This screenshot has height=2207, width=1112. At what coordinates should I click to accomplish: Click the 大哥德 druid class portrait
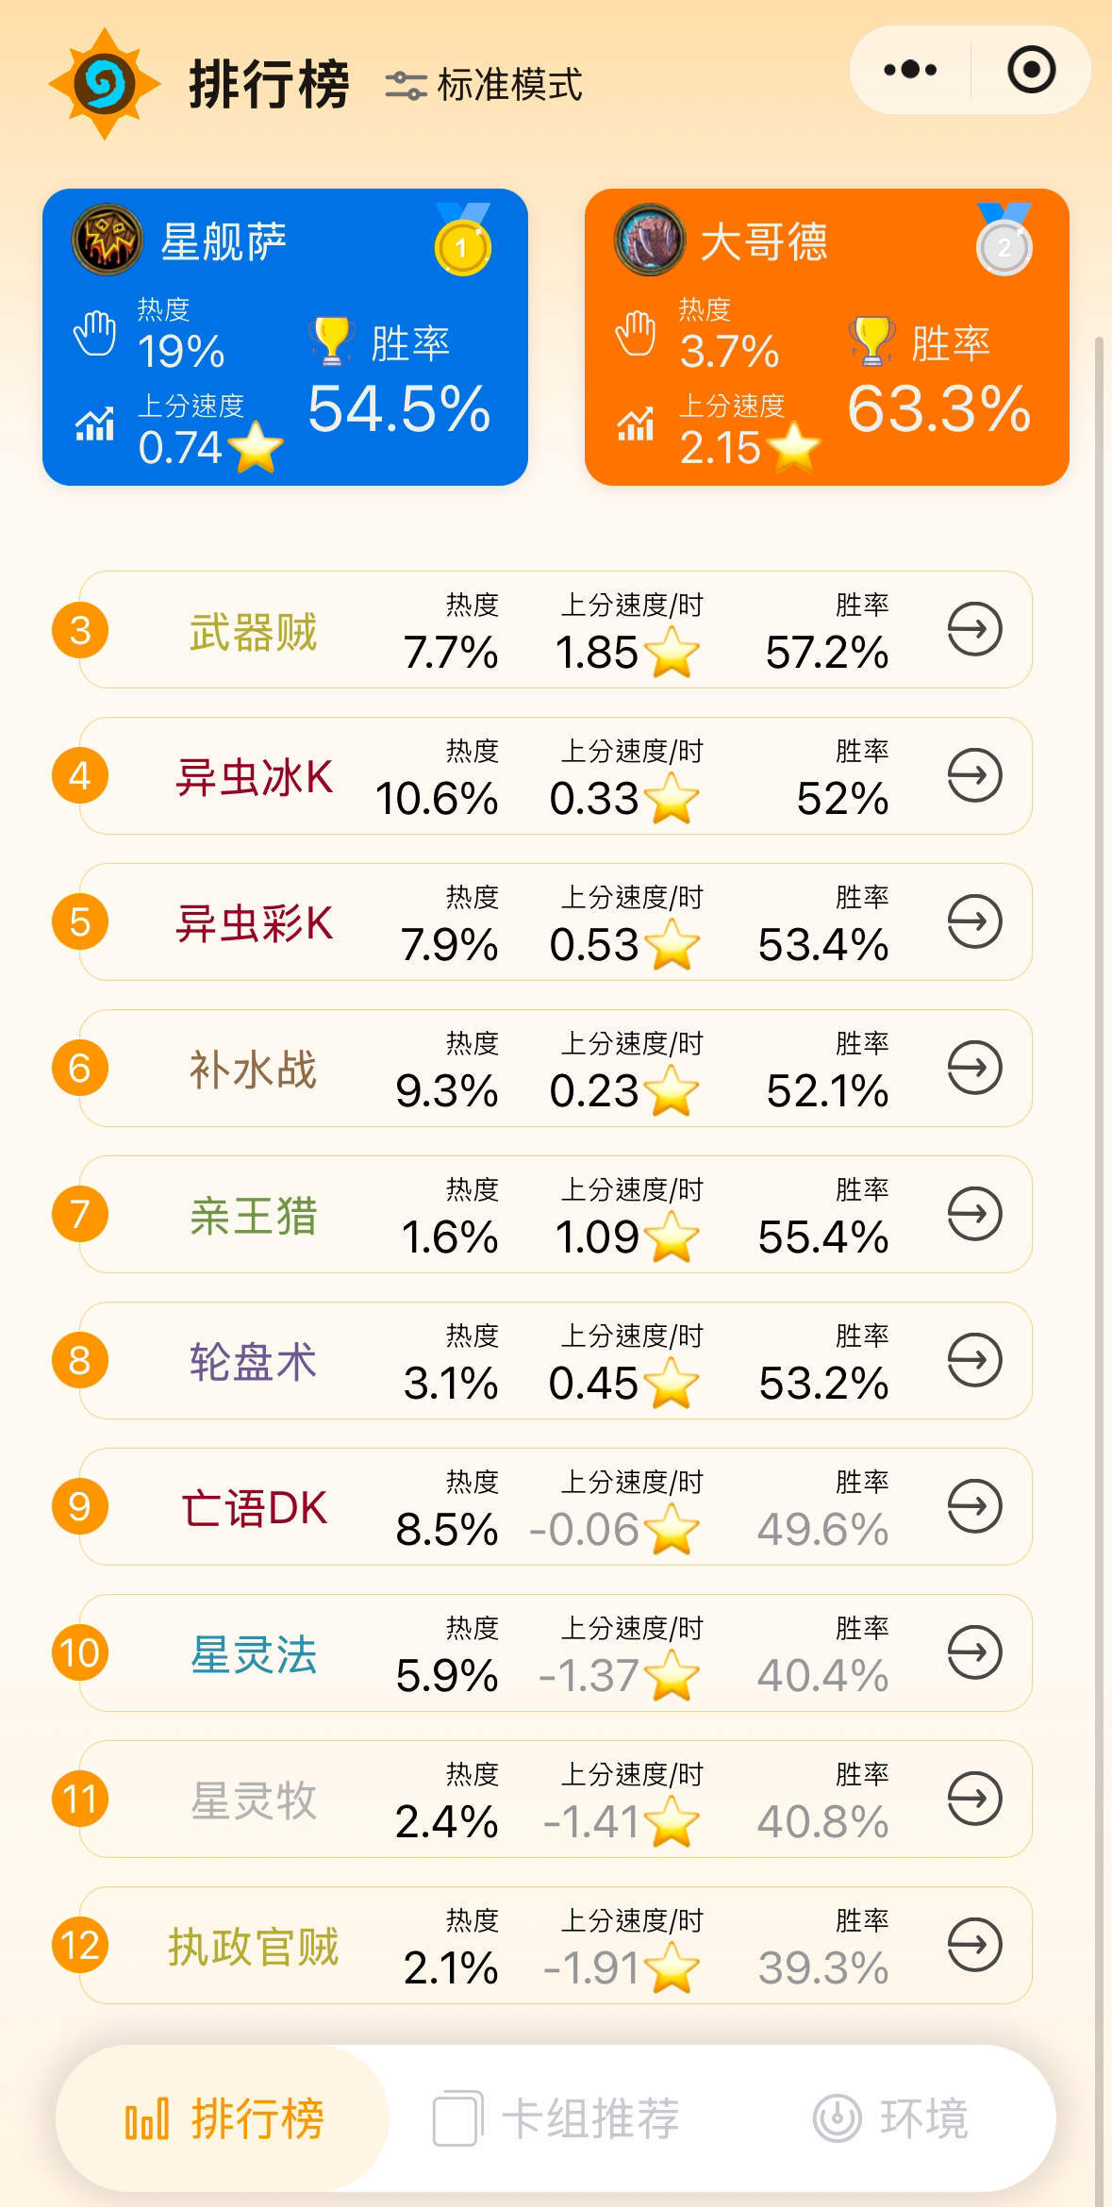(x=649, y=240)
